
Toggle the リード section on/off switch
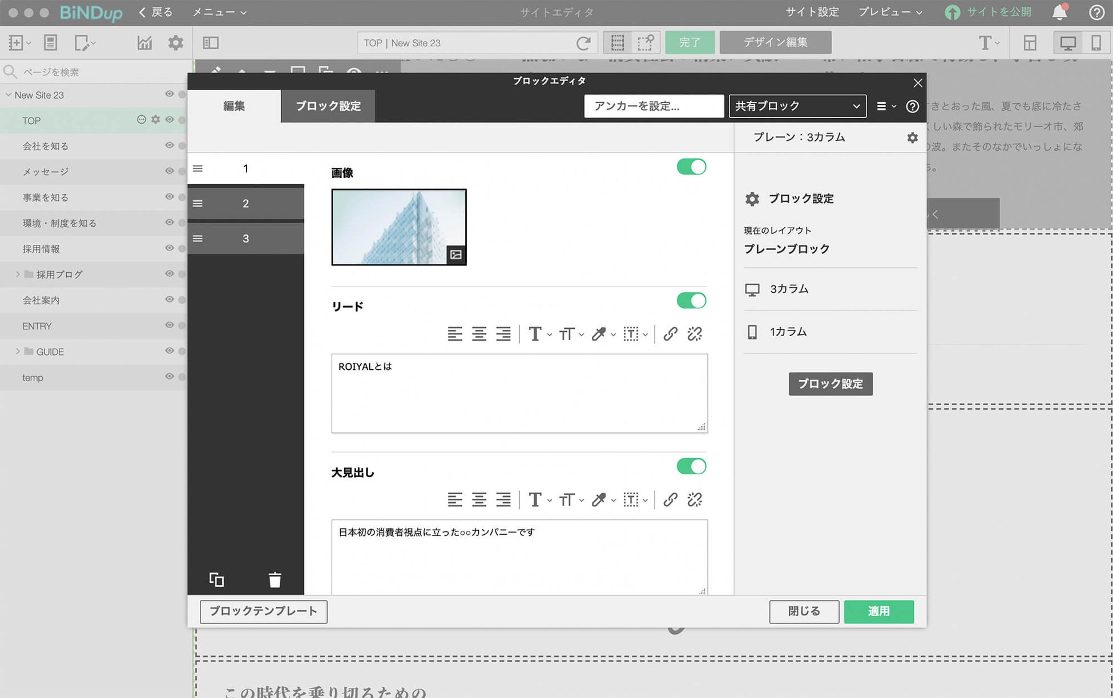coord(690,301)
